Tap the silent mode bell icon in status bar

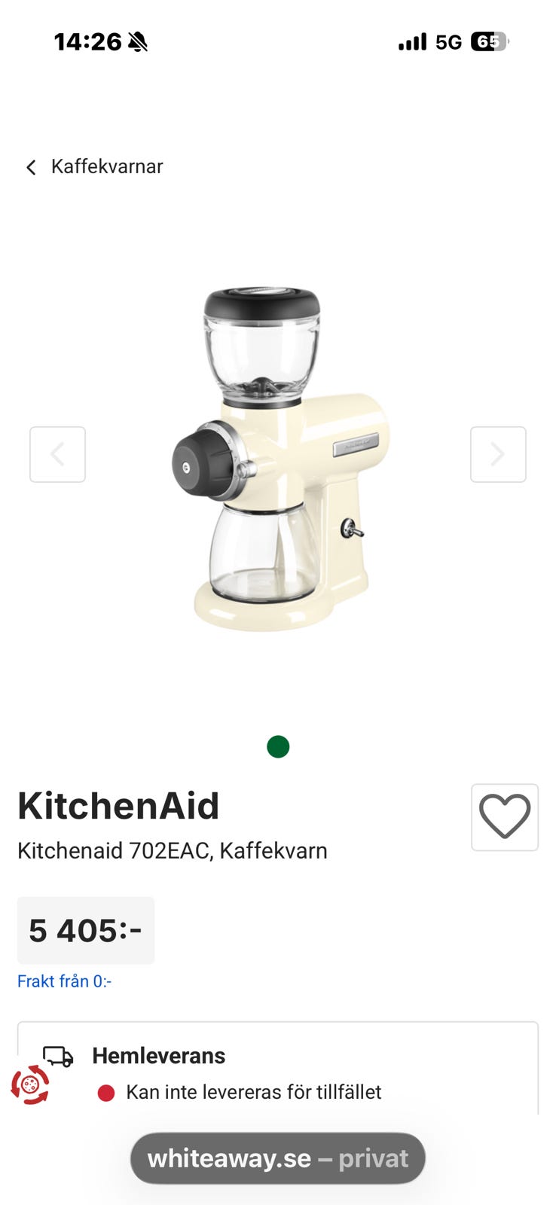pos(138,42)
